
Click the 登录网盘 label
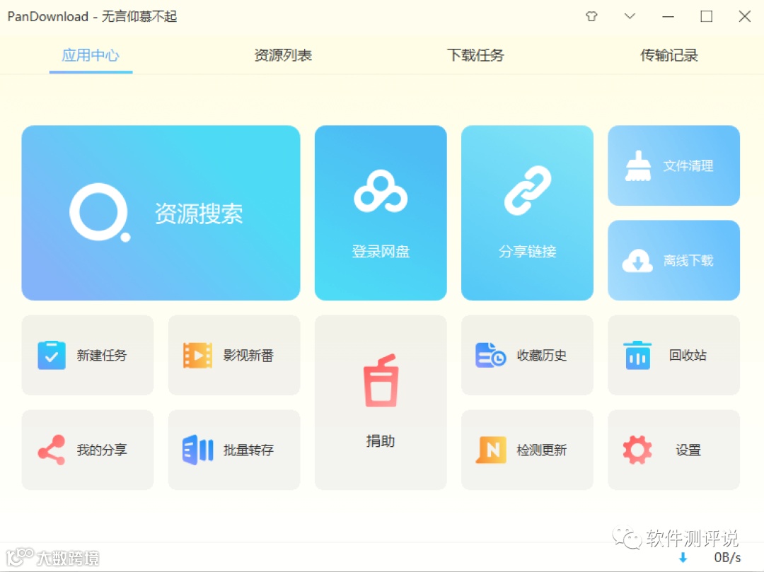click(381, 252)
